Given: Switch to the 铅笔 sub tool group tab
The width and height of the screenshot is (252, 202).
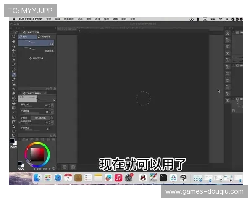Looking at the screenshot, I should click(27, 37).
